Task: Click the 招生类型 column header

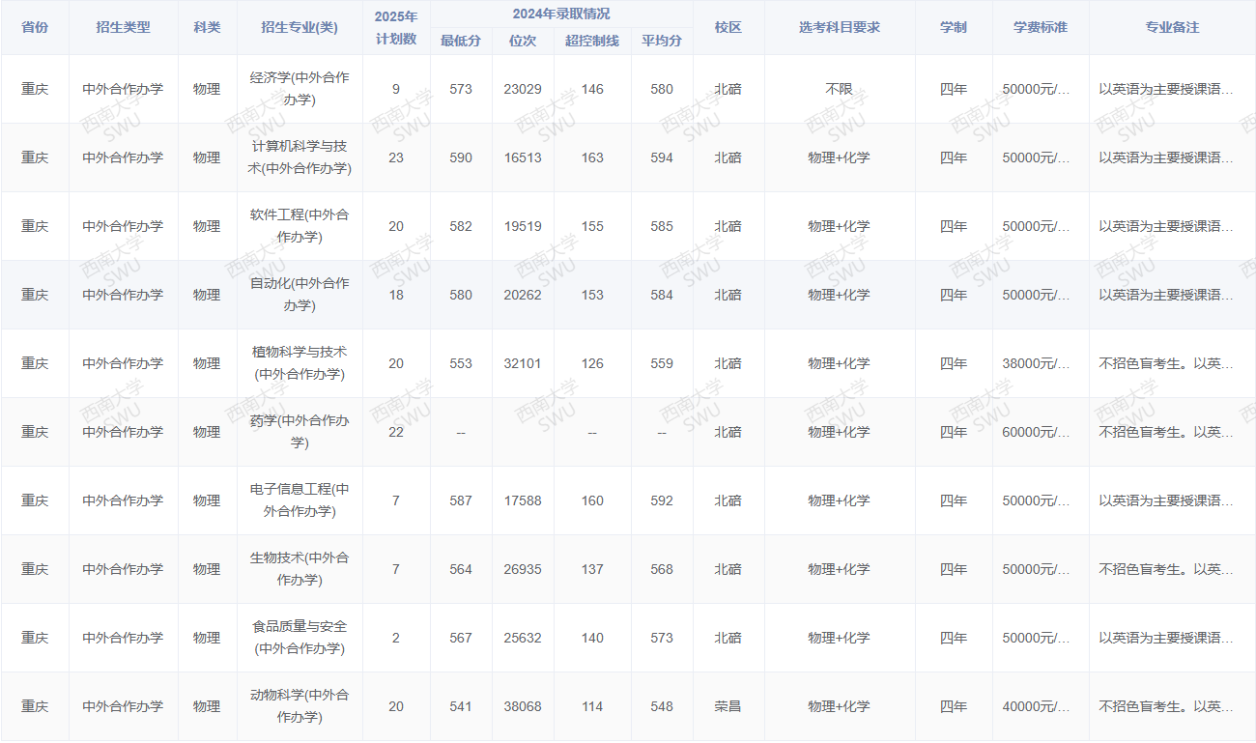Action: 123,27
